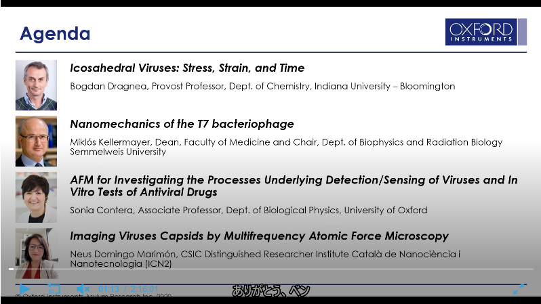Viewport: 541px width, 304px height.
Task: Unmute the video with the speaker icon
Action: click(x=83, y=288)
